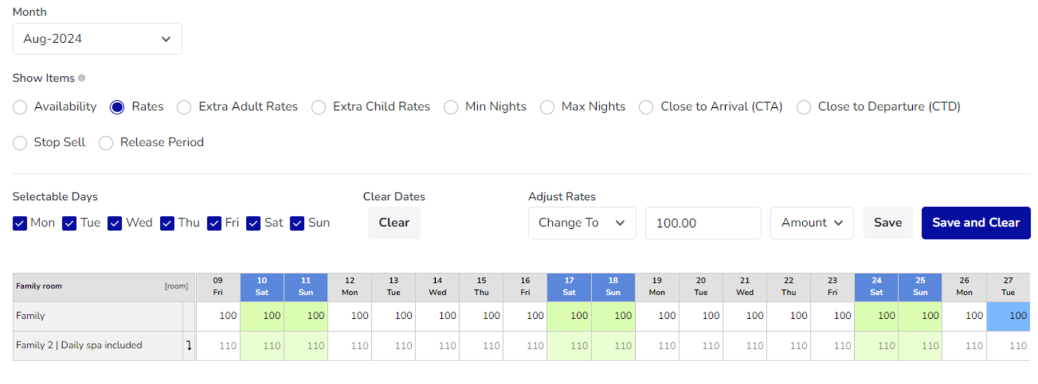The height and width of the screenshot is (384, 1038).
Task: Click the 09 Fri column header
Action: pyautogui.click(x=218, y=287)
